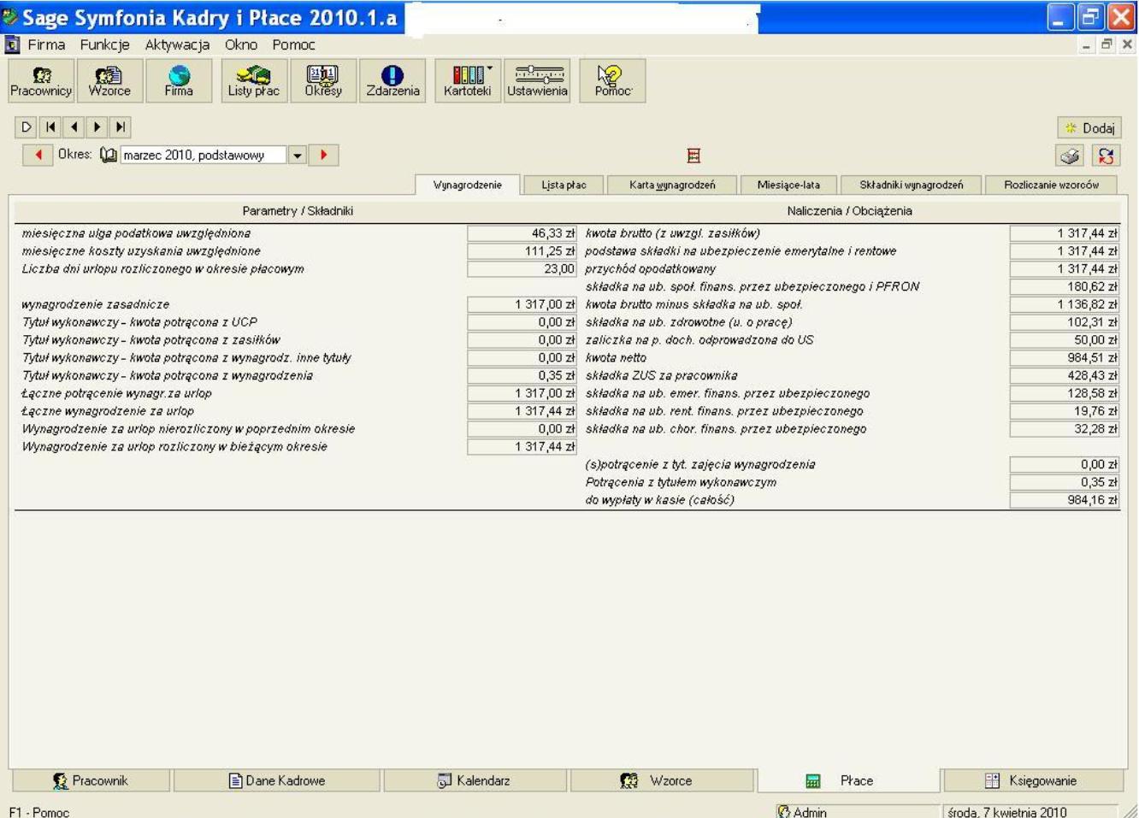This screenshot has height=818, width=1139.
Task: Open the Kalendarz bottom tab
Action: (x=475, y=780)
